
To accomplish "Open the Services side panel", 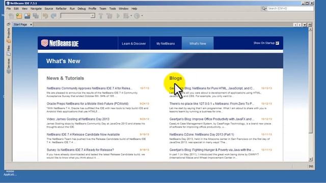I will click(x=9, y=66).
